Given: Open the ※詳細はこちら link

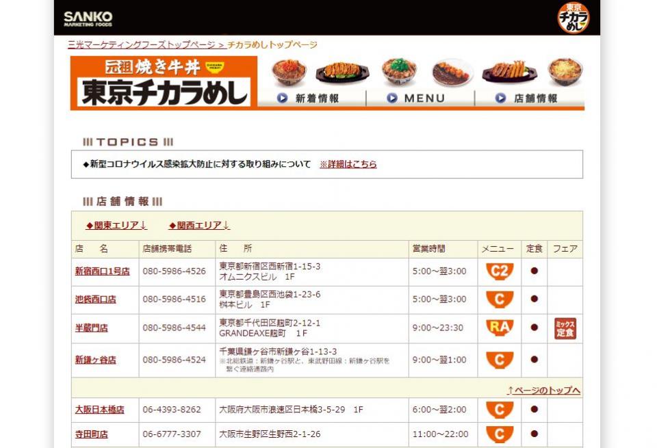Looking at the screenshot, I should [x=348, y=164].
